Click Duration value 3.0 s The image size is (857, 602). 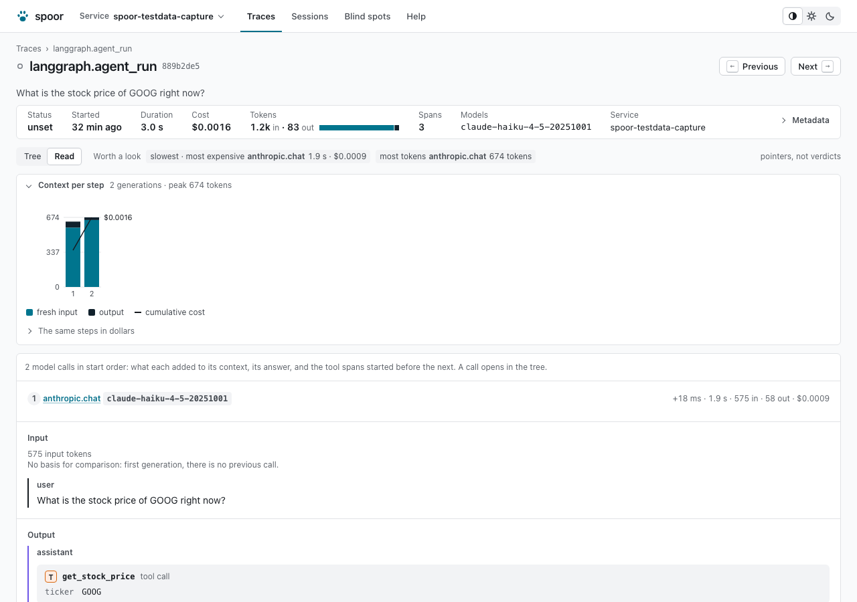(152, 127)
